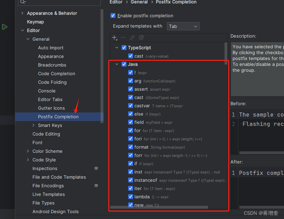Click the Duplicate template copy icon

click(x=141, y=38)
